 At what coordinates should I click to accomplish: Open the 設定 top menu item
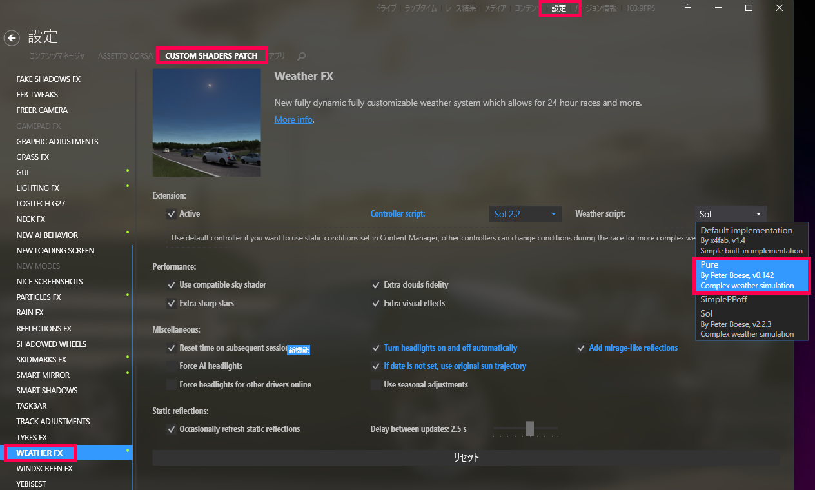(x=559, y=8)
